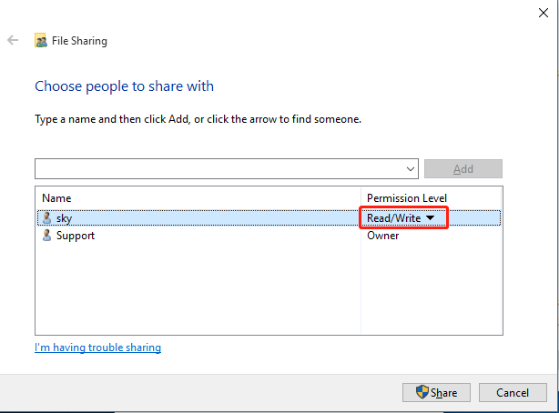
Task: Click the File Sharing title text
Action: (79, 41)
